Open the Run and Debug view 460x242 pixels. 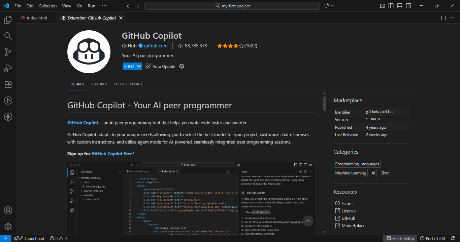pos(8,68)
